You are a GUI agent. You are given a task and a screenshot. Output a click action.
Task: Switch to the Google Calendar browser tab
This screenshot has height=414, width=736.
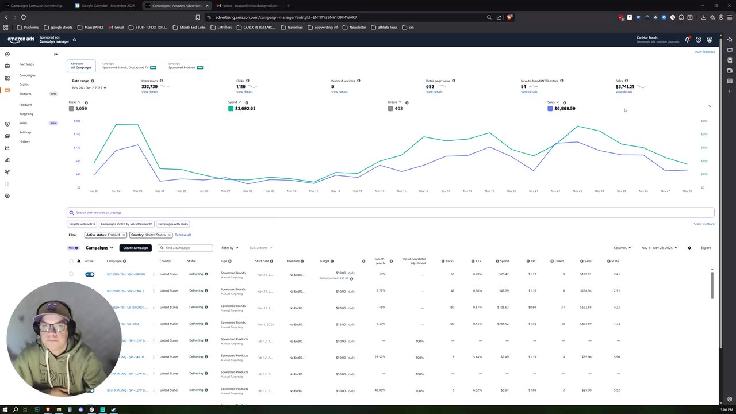pyautogui.click(x=105, y=6)
